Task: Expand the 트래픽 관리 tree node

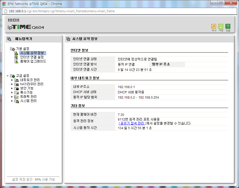Action: pos(12,97)
